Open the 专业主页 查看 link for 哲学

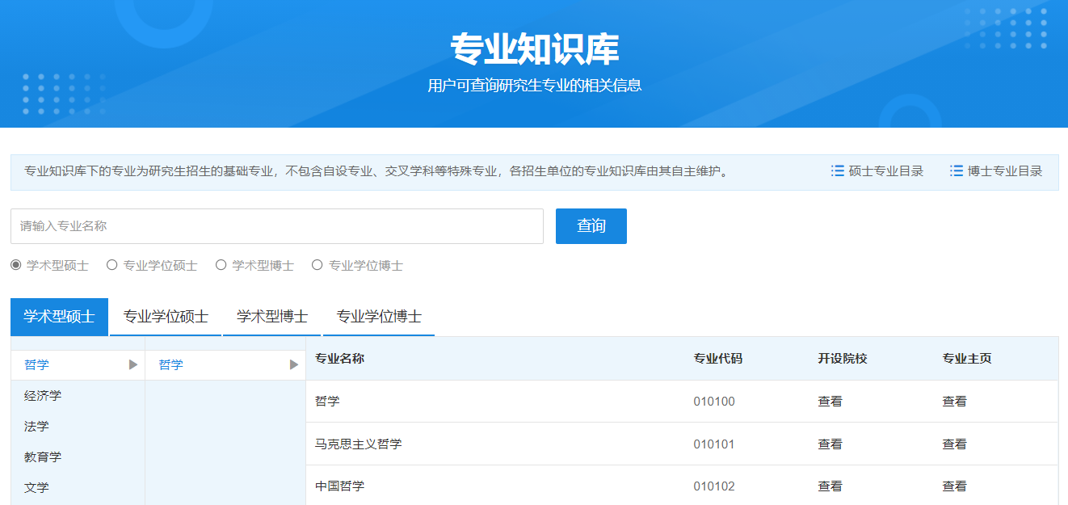(x=955, y=401)
